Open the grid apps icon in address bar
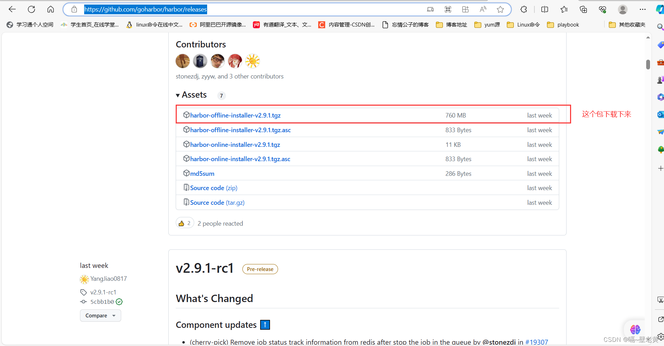This screenshot has height=346, width=664. coord(465,9)
